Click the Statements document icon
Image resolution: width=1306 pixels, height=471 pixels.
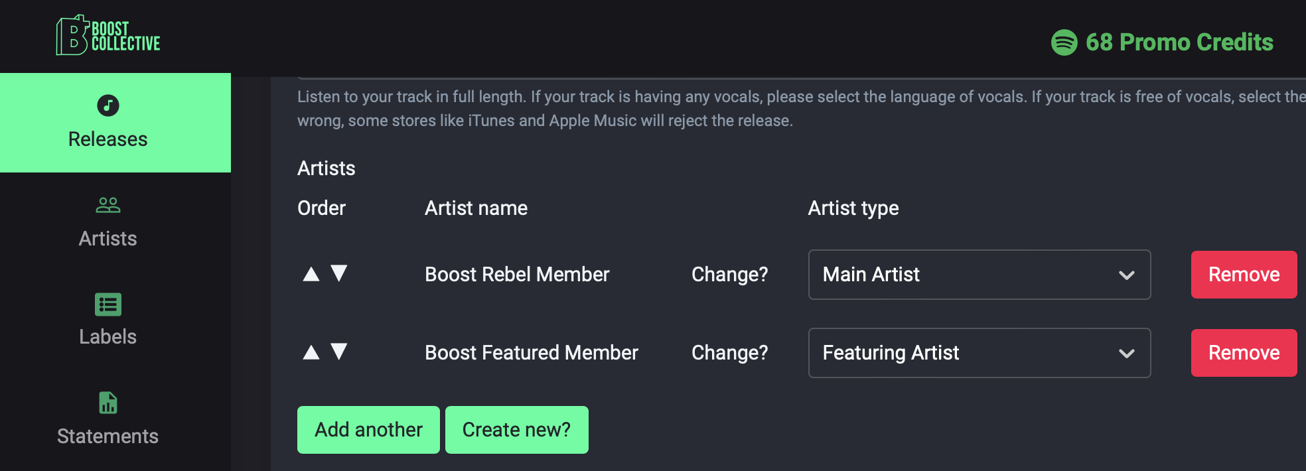(x=108, y=403)
